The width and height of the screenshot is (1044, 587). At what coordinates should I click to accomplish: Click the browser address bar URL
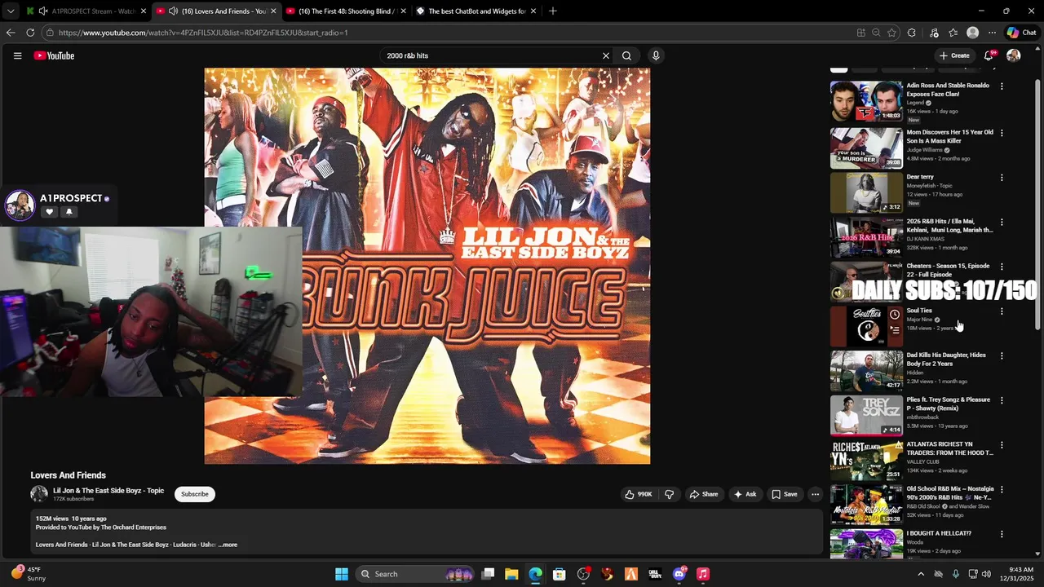click(x=203, y=33)
